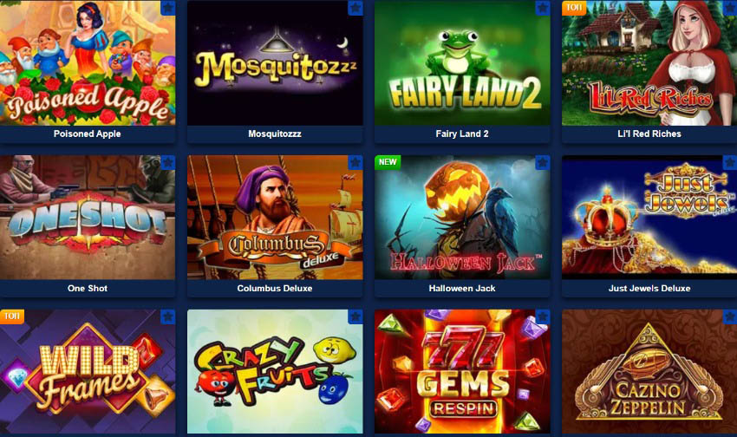737x437 pixels.
Task: Select the One Shot game thumbnail
Action: point(88,218)
